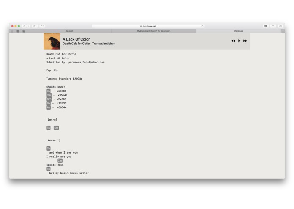294x209 pixels.
Task: Open iCloud tabs in the toolbar
Action: pos(42,26)
